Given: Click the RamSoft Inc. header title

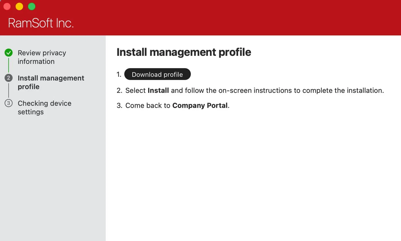Looking at the screenshot, I should pos(41,23).
